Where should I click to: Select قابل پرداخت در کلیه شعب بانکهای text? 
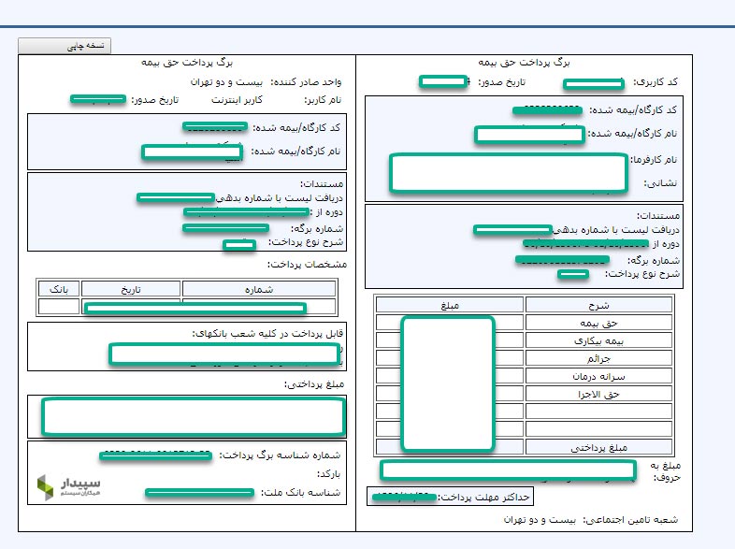(267, 334)
